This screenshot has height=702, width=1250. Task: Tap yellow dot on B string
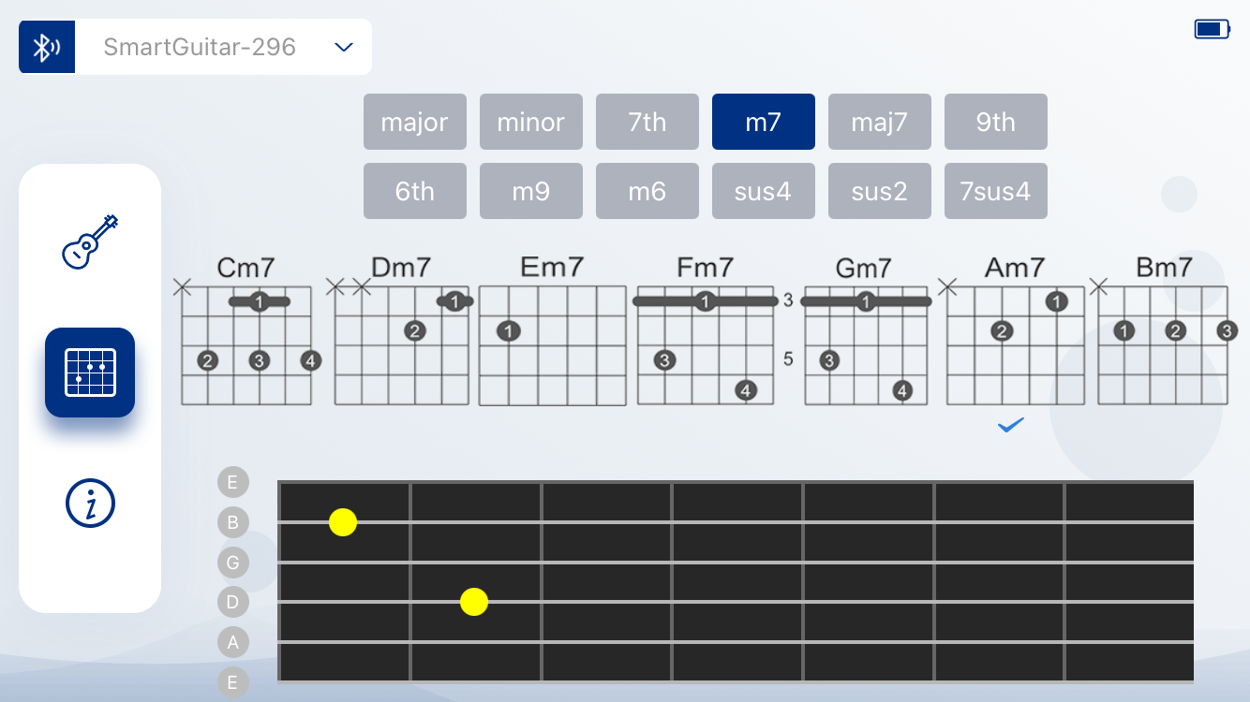coord(343,522)
